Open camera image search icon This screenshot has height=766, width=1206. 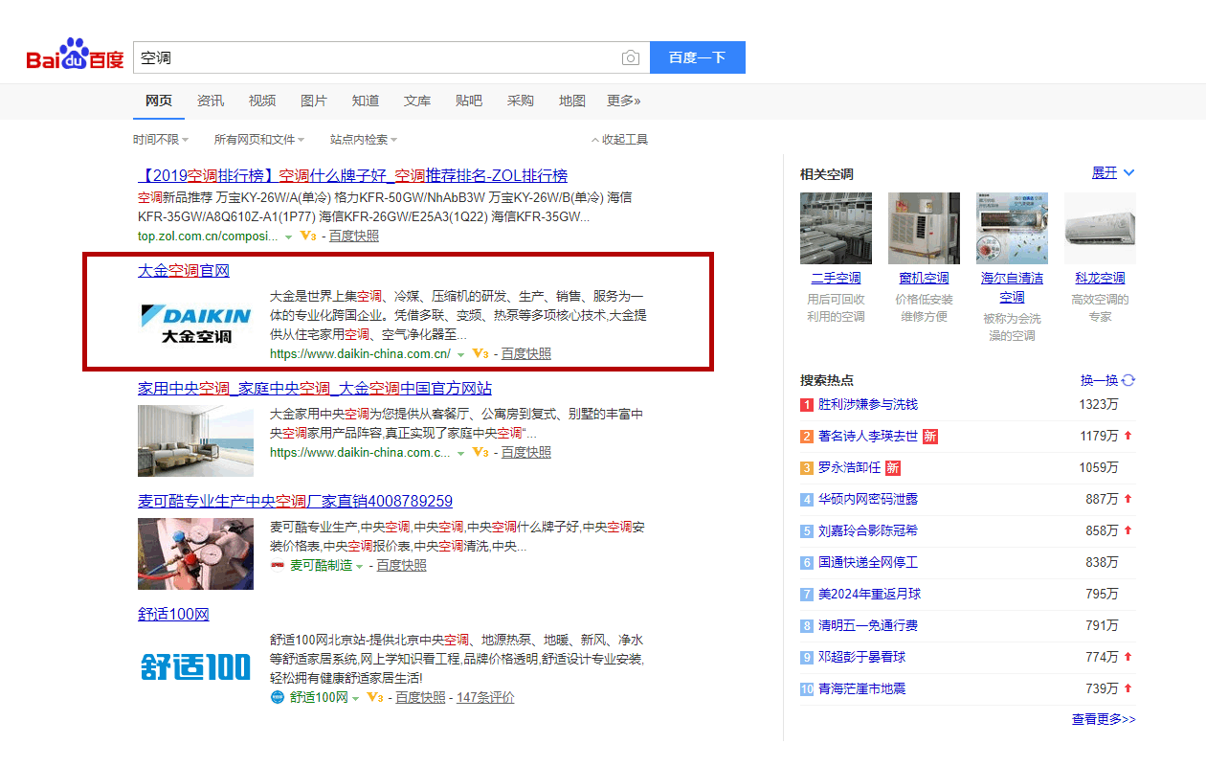point(630,58)
